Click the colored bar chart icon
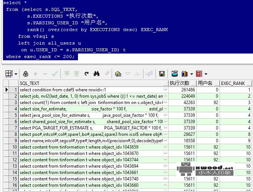The width and height of the screenshot is (253, 192). [x=185, y=74]
